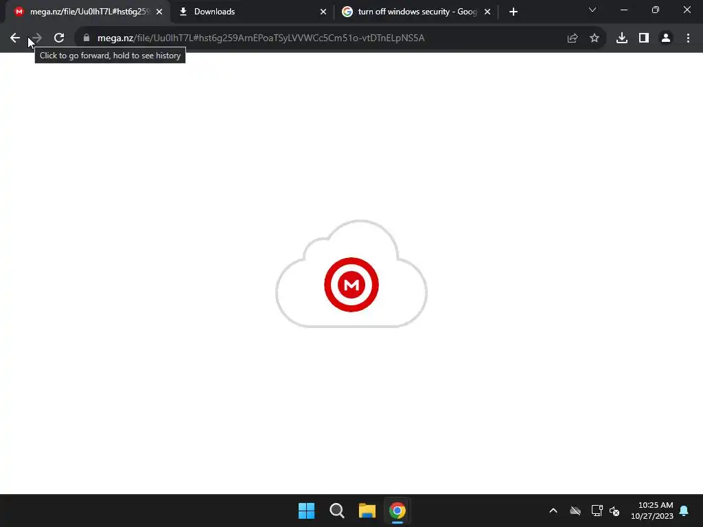Click the Chrome taskbar icon
Screen dimensions: 703x527
397,511
